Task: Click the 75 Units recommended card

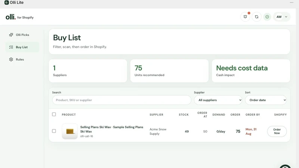Action: pos(170,71)
